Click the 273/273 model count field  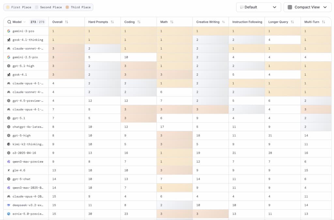click(x=38, y=22)
